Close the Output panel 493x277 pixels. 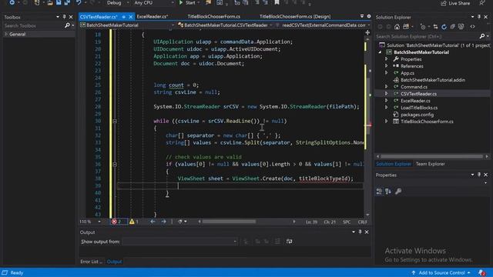click(367, 232)
